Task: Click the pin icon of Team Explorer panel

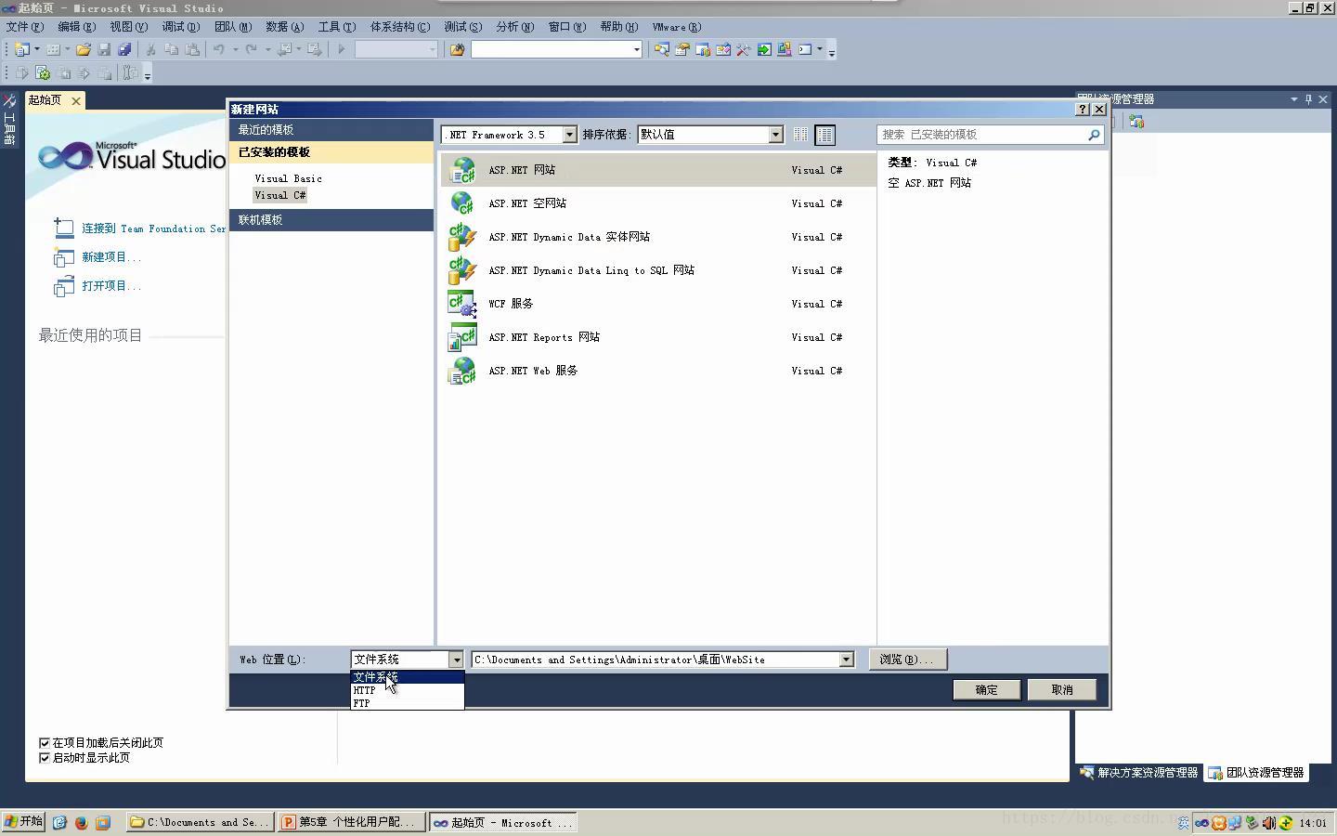Action: pyautogui.click(x=1308, y=98)
